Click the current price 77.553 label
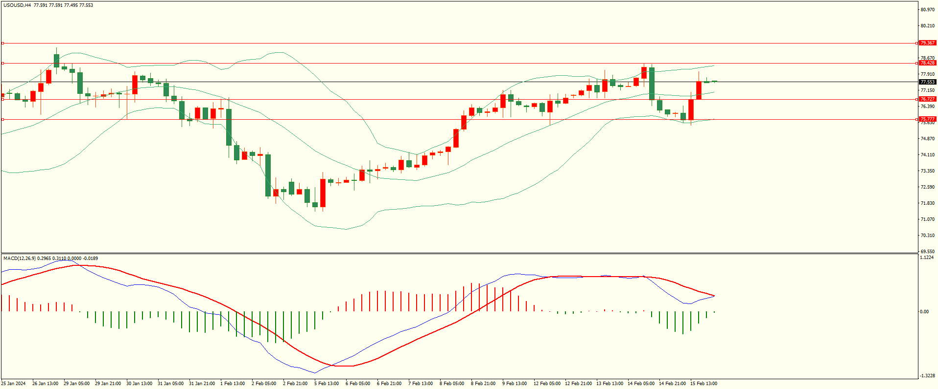This screenshot has width=938, height=389. pyautogui.click(x=927, y=82)
